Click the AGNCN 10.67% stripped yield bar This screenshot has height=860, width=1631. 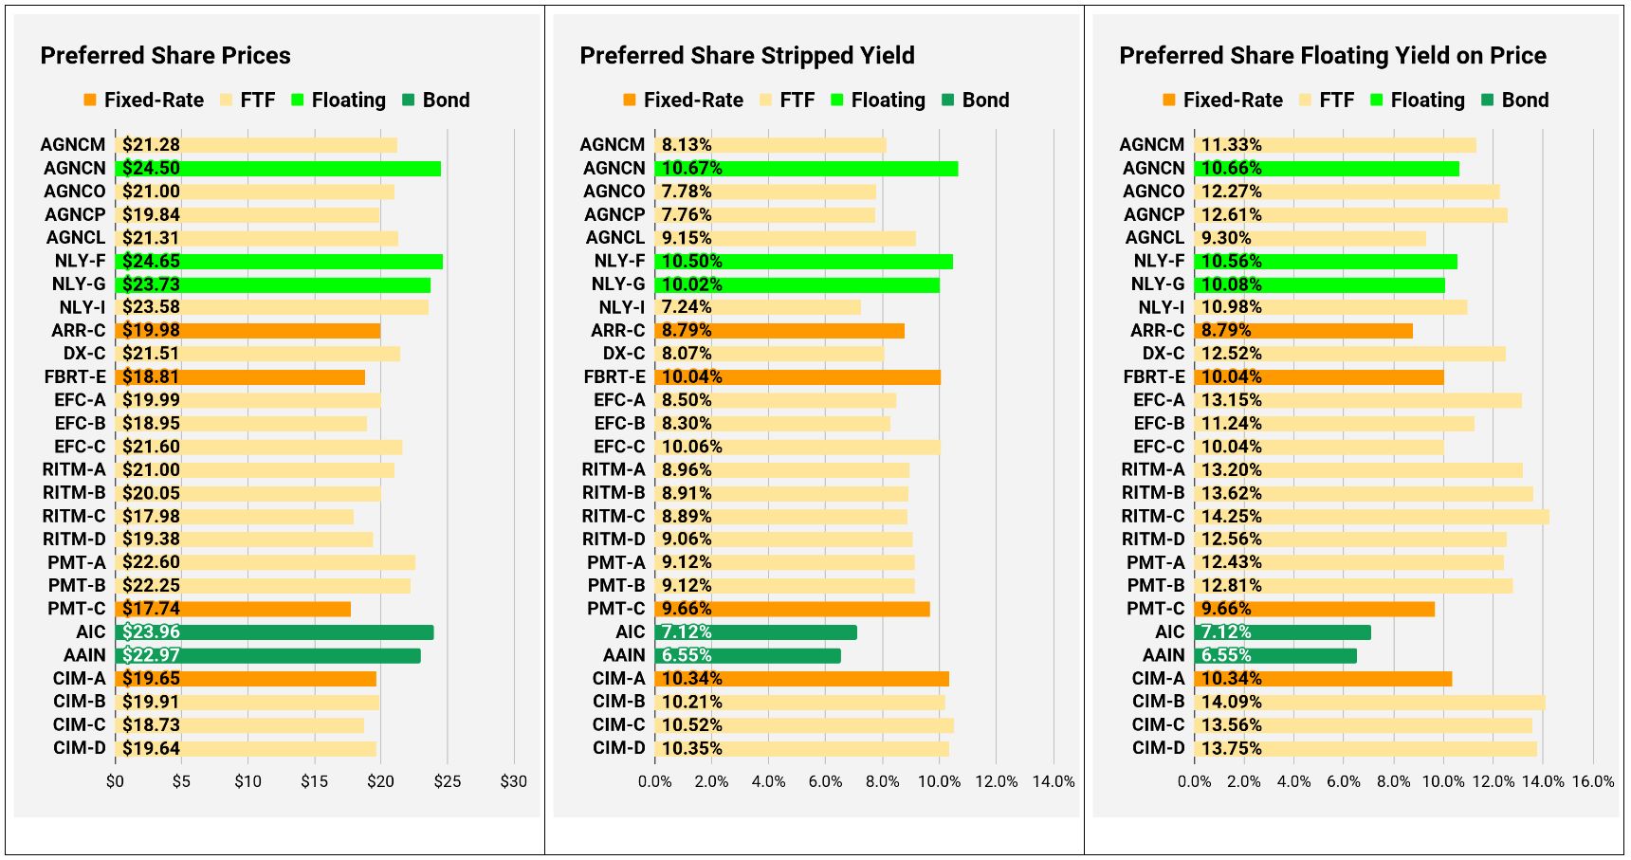[806, 169]
